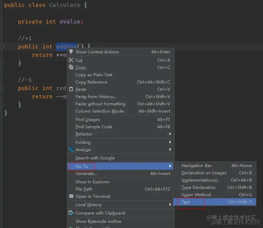
Task: Choose Show in Explorer
Action: 120,182
